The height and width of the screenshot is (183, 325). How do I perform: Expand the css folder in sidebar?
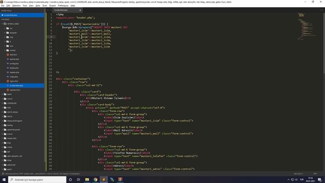5,28
